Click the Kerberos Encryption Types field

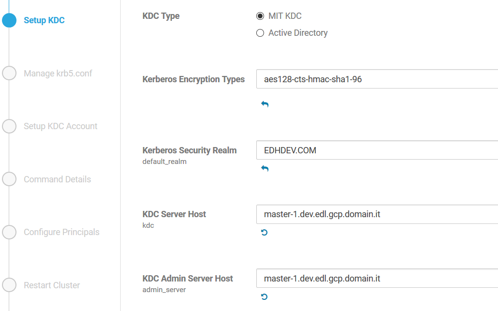coord(377,79)
